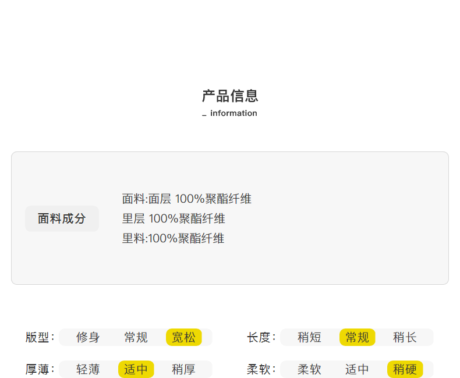The height and width of the screenshot is (378, 460).
Task: Select highlighted 宽松 fit option
Action: click(x=183, y=337)
